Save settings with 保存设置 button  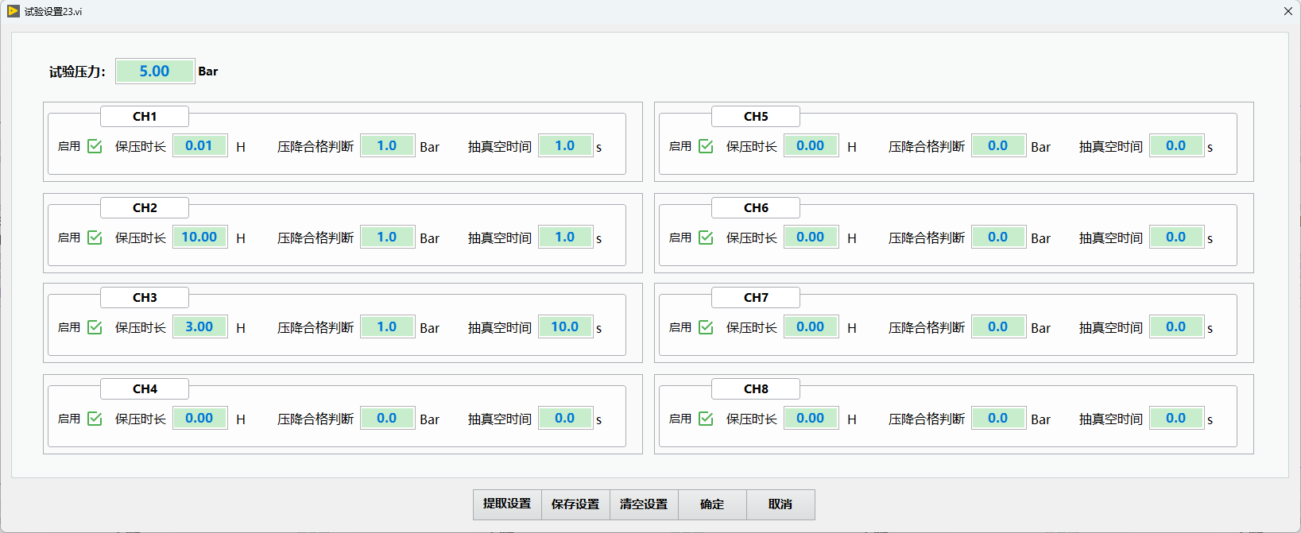(575, 504)
